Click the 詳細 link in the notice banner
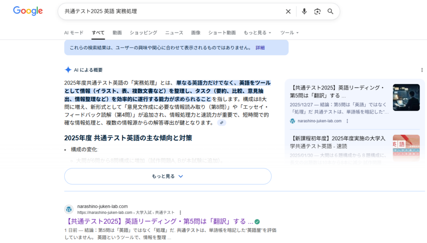Viewport: 427px width, 243px height. click(x=260, y=48)
